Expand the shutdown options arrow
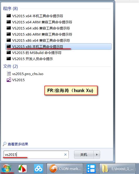Image resolution: width=139 pixels, height=174 pixels. point(97,154)
